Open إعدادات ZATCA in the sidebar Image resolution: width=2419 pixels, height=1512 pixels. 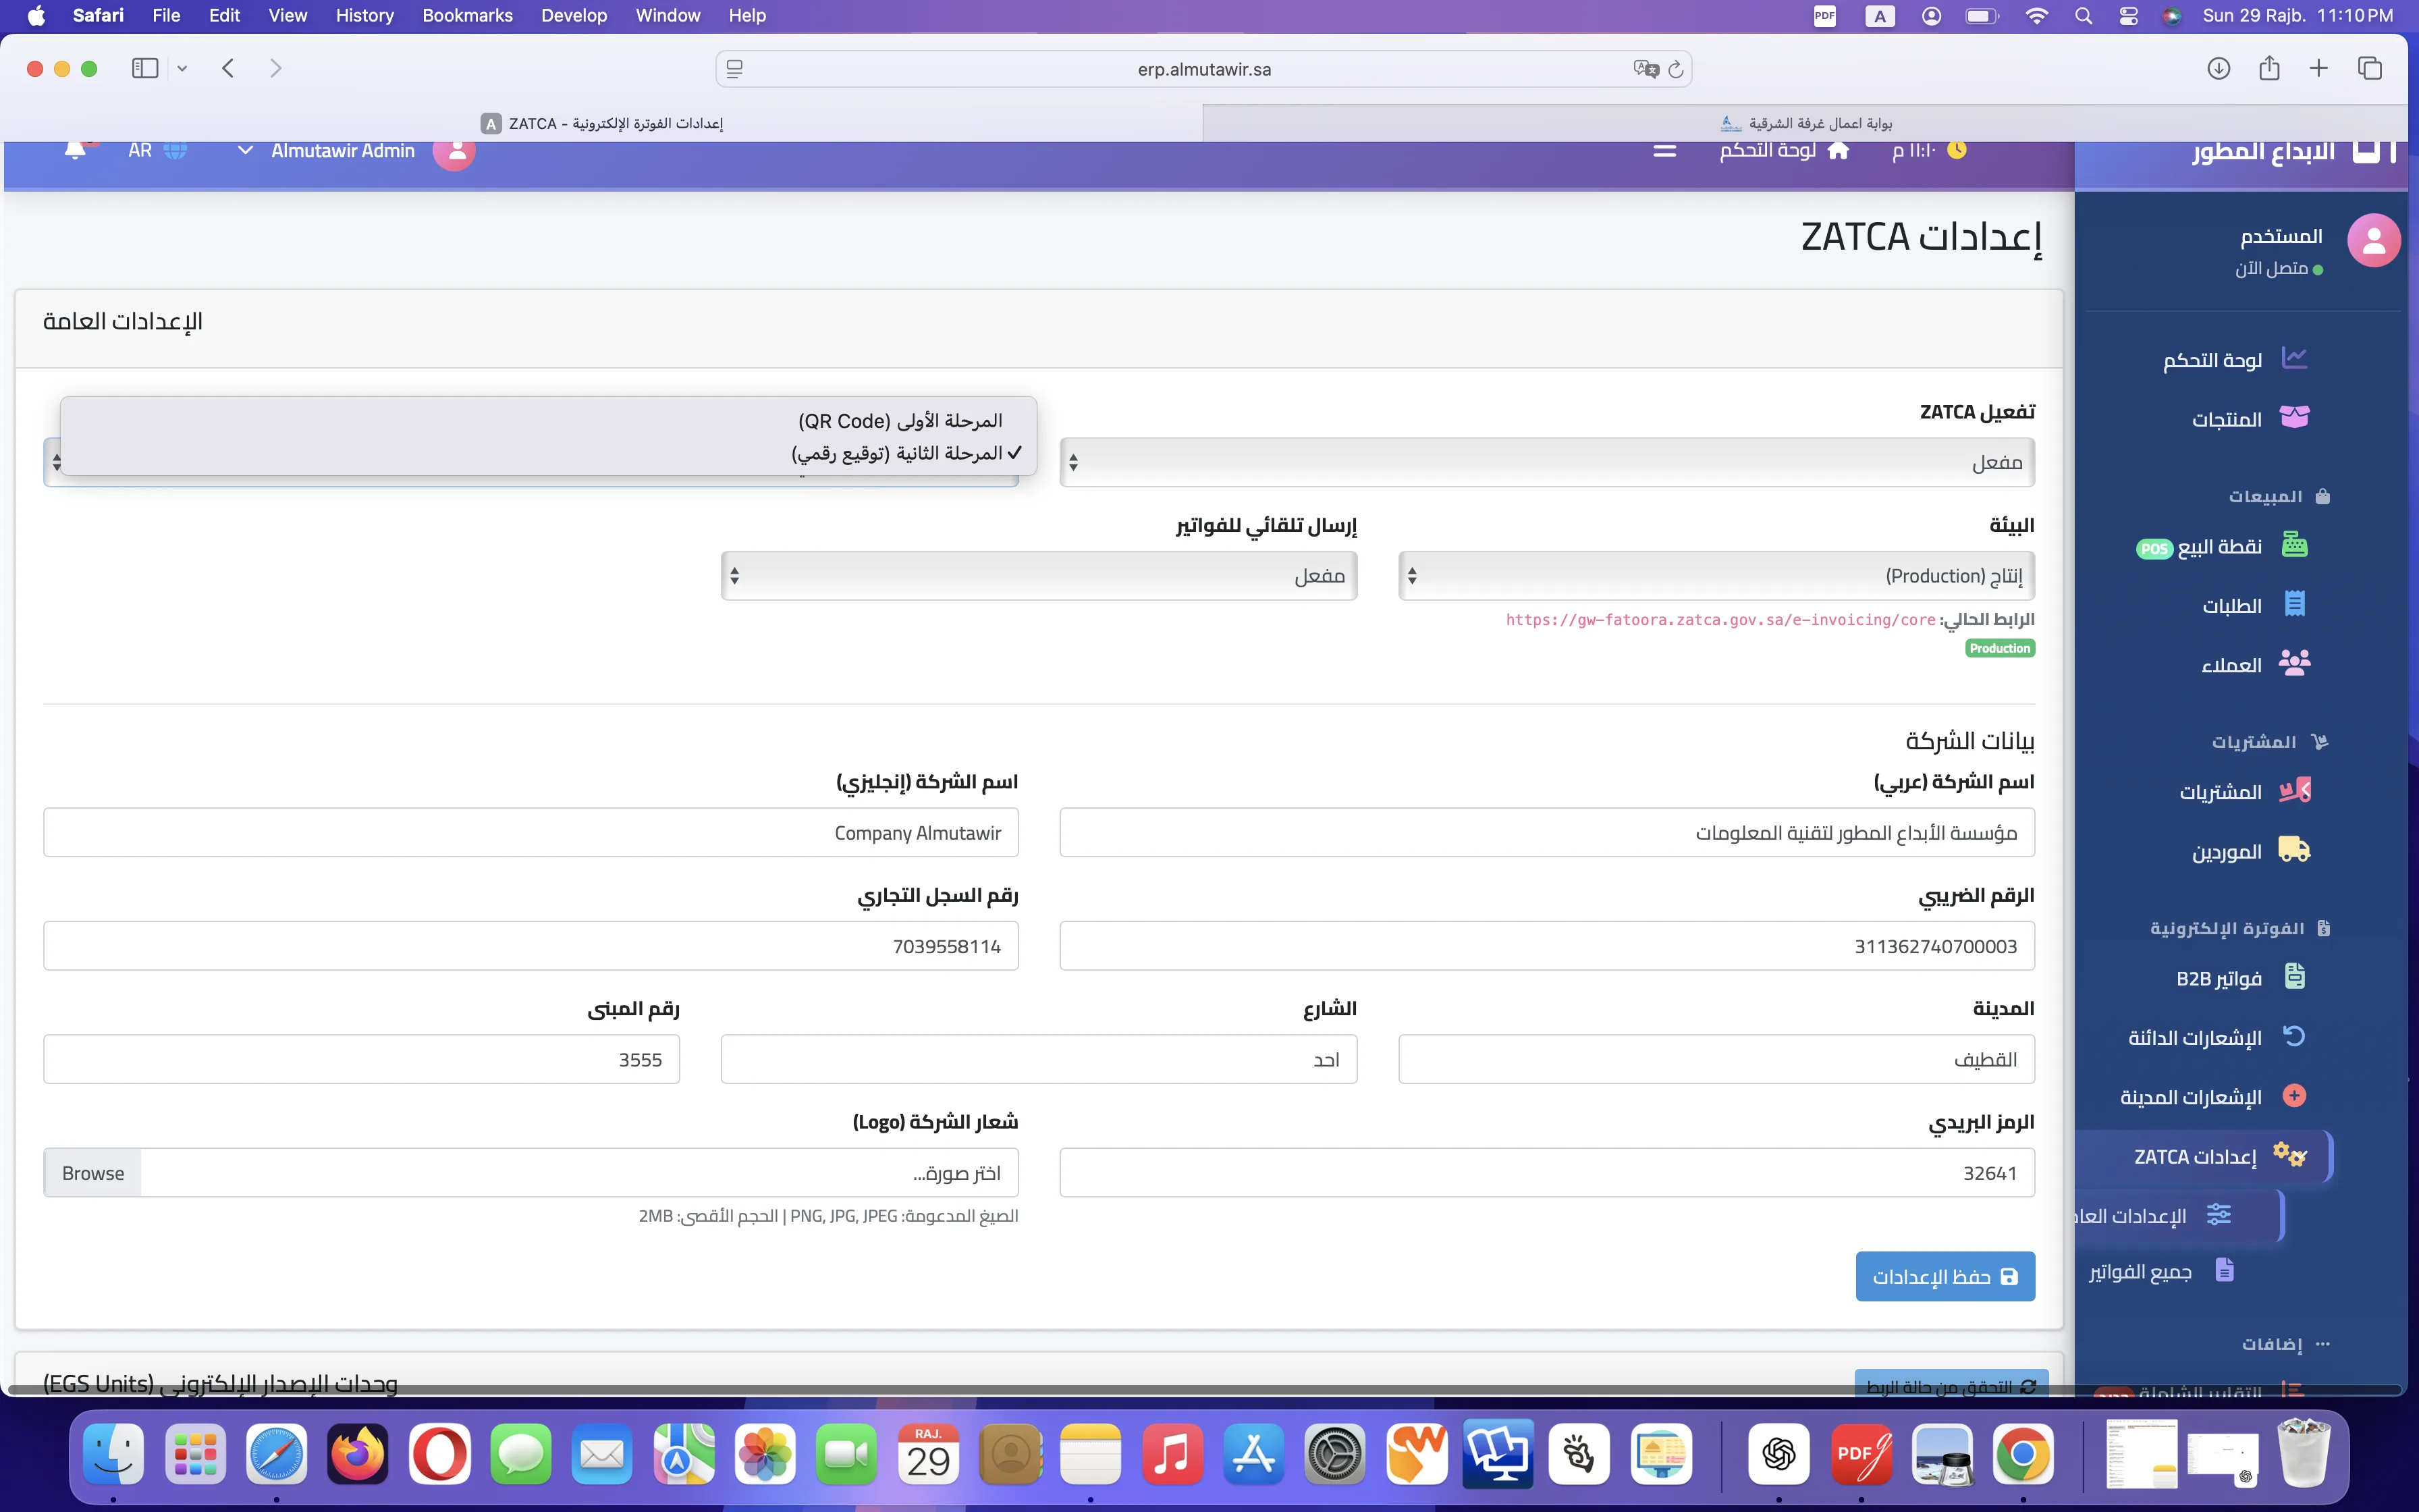[x=2204, y=1156]
